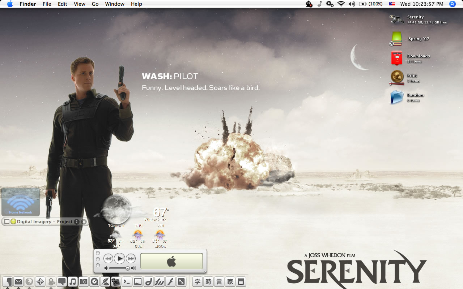Open the Window menu
The image size is (463, 289).
115,4
